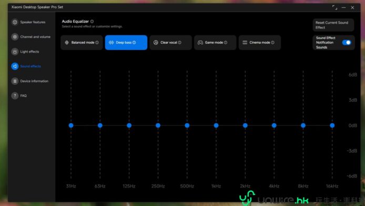Click the 63Hz equalizer slider handle
This screenshot has height=206, width=365.
click(x=100, y=125)
